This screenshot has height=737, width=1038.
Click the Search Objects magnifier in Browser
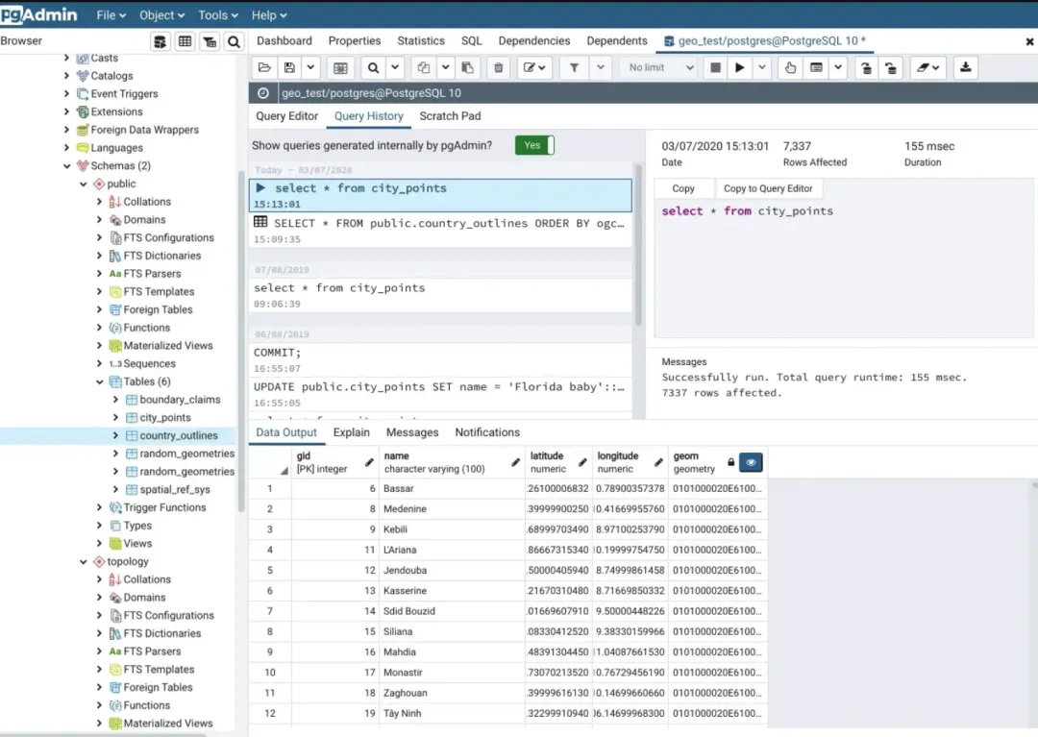coord(234,41)
